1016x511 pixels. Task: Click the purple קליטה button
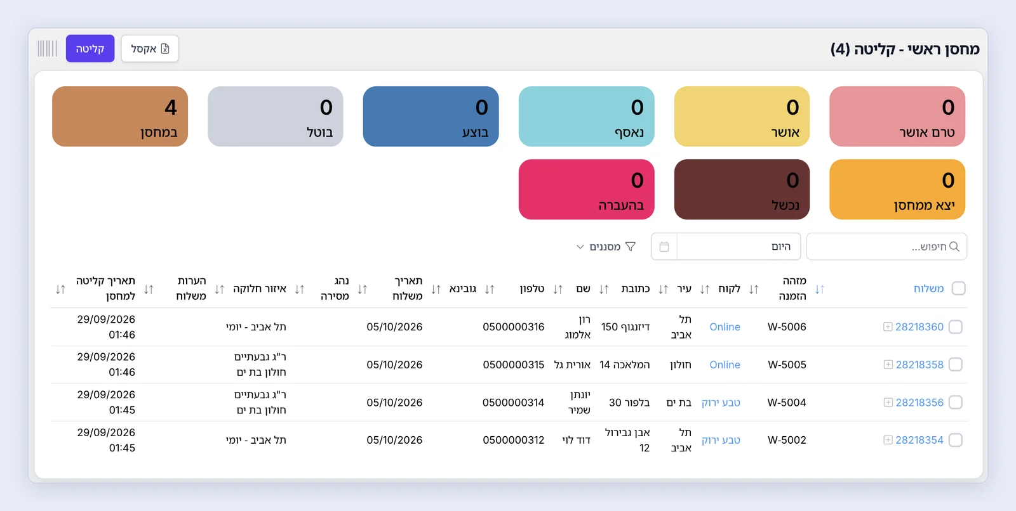[x=90, y=49]
